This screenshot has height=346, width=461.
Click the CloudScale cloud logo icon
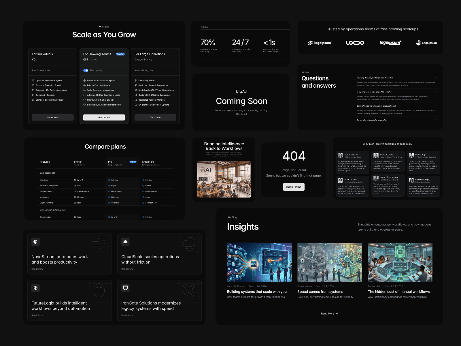(x=125, y=242)
